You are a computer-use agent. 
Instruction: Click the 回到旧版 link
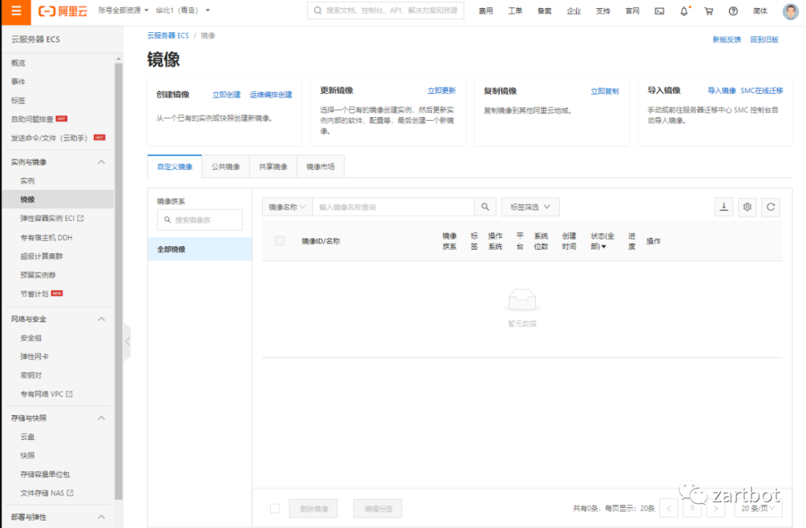[x=764, y=40]
